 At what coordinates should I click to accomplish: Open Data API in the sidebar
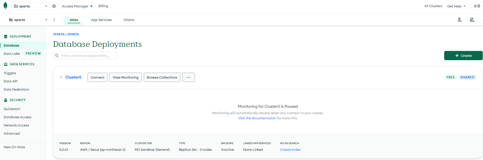click(x=11, y=81)
